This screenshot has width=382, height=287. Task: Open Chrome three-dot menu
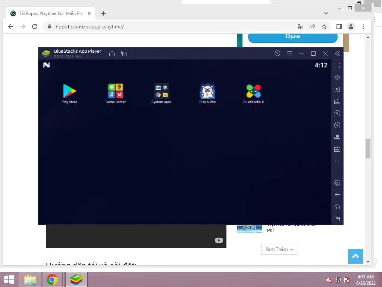(363, 27)
